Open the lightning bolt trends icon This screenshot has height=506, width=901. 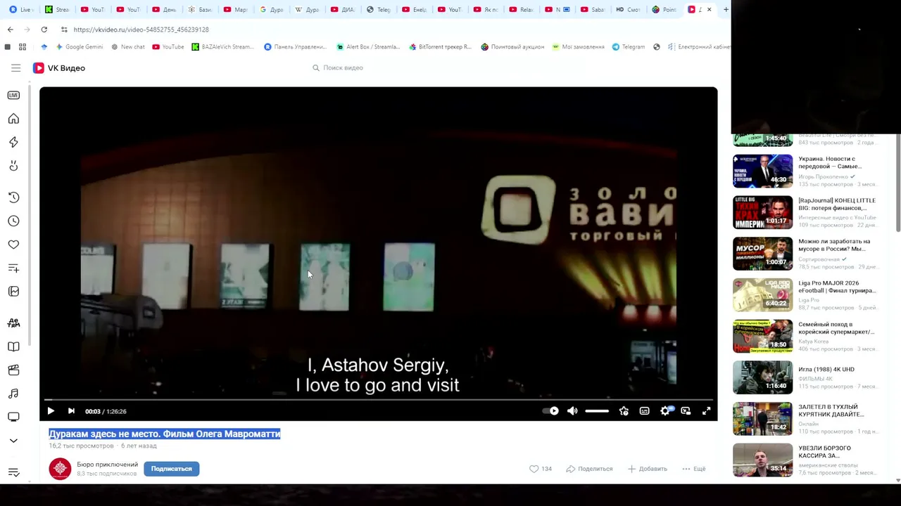13,142
